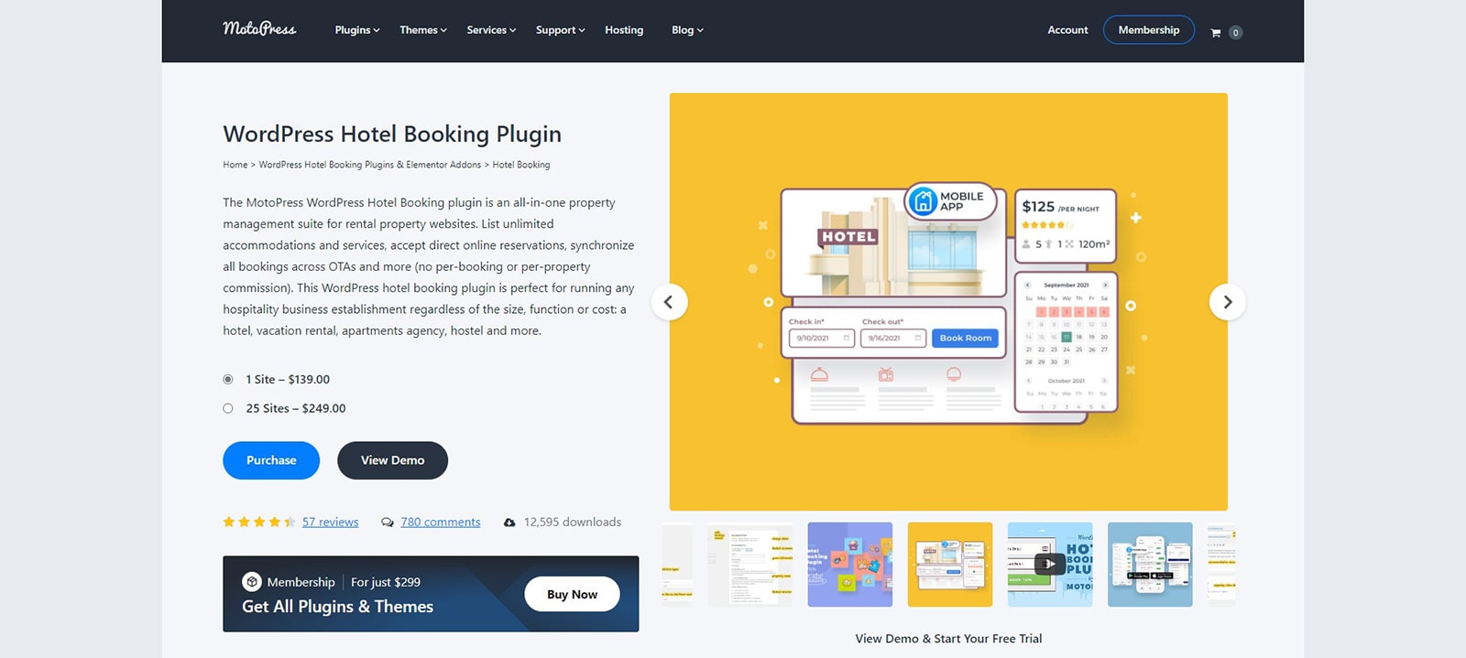Select the white document list thumbnail
This screenshot has width=1466, height=658.
pyautogui.click(x=750, y=565)
